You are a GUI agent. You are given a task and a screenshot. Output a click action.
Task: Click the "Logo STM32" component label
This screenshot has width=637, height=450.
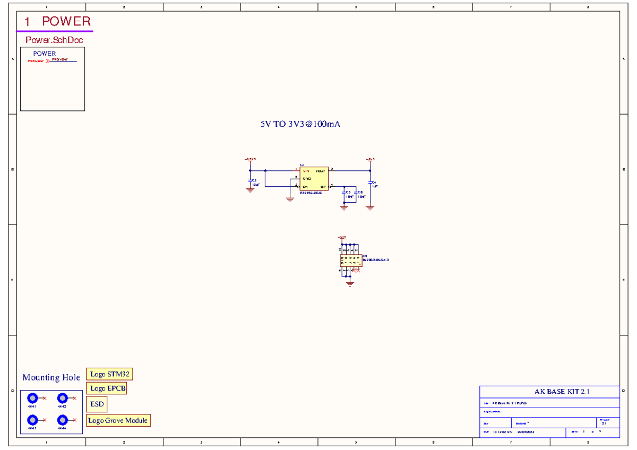111,374
